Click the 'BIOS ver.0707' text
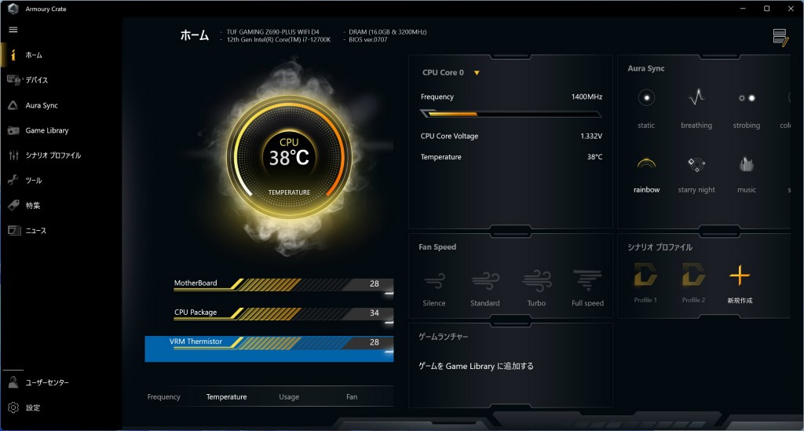Image resolution: width=804 pixels, height=431 pixels. click(x=368, y=39)
